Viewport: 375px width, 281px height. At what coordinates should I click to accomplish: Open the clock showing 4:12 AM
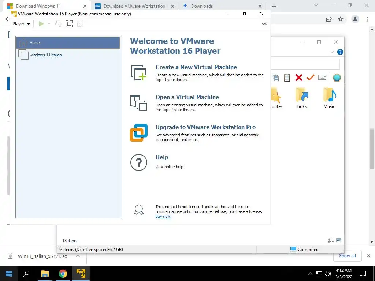[x=344, y=274]
